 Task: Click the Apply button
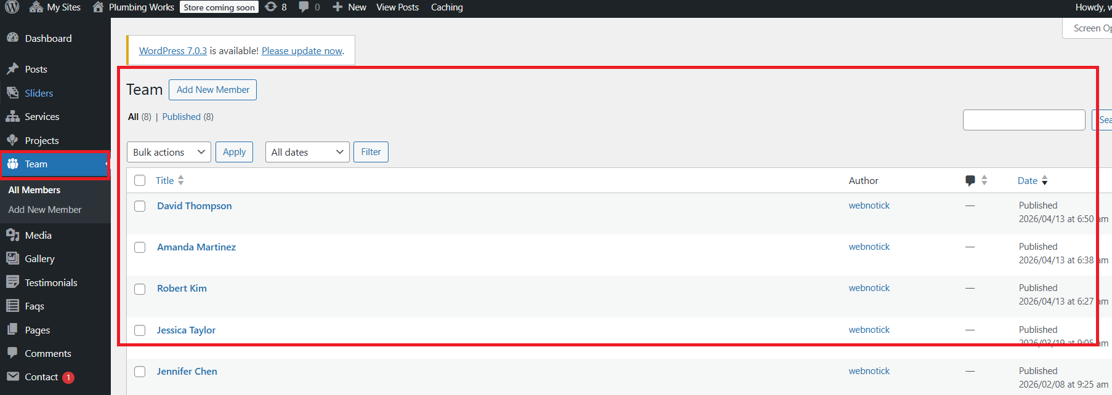coord(234,152)
